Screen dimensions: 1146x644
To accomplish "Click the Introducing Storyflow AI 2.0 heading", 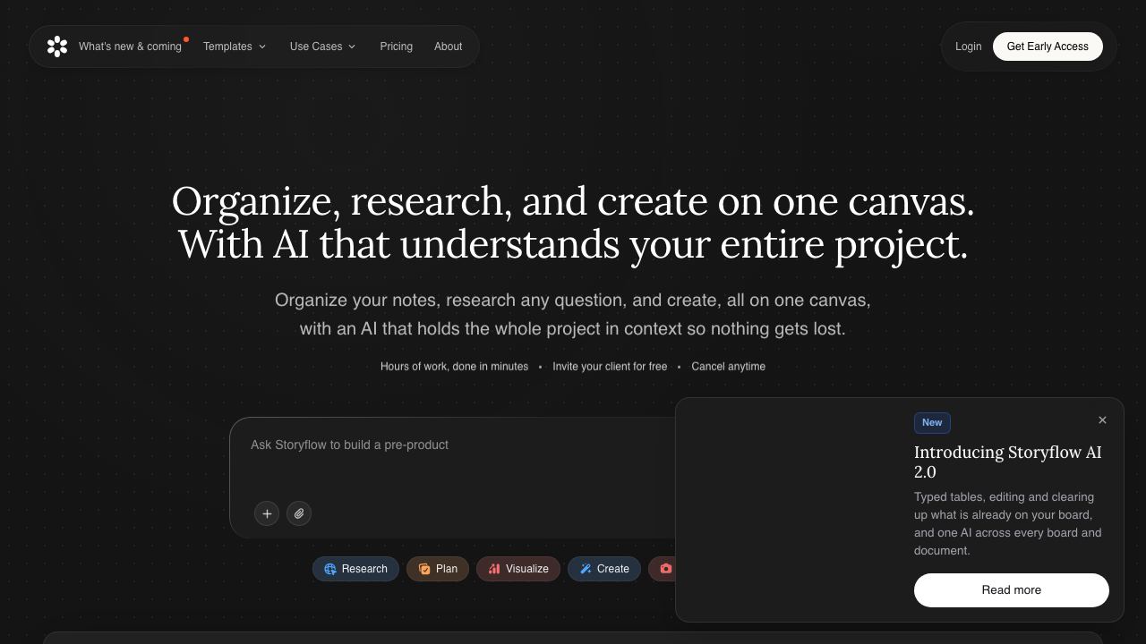I will [x=1008, y=462].
